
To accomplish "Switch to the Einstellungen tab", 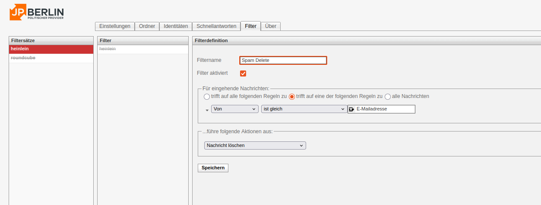I will [x=115, y=26].
